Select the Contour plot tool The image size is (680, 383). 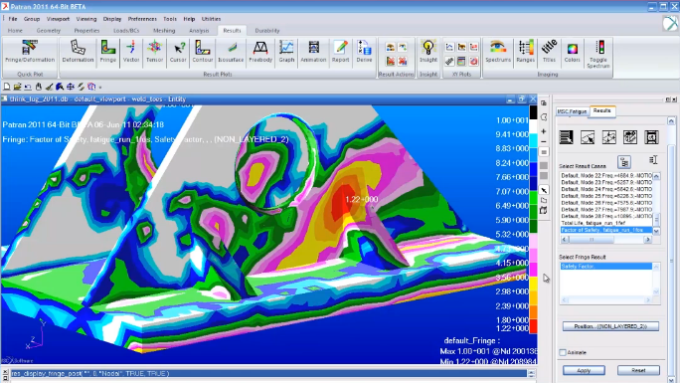pyautogui.click(x=202, y=52)
